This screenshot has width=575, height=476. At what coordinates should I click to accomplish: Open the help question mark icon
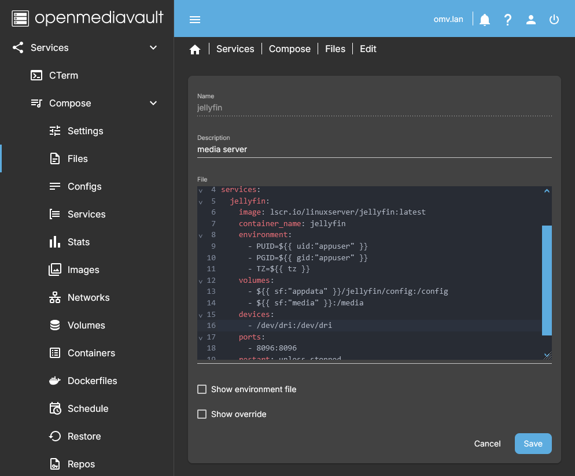pyautogui.click(x=508, y=20)
